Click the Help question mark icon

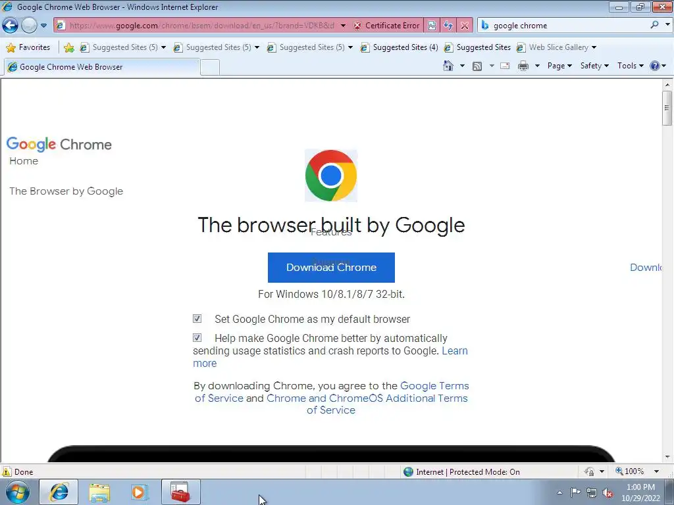(x=655, y=66)
